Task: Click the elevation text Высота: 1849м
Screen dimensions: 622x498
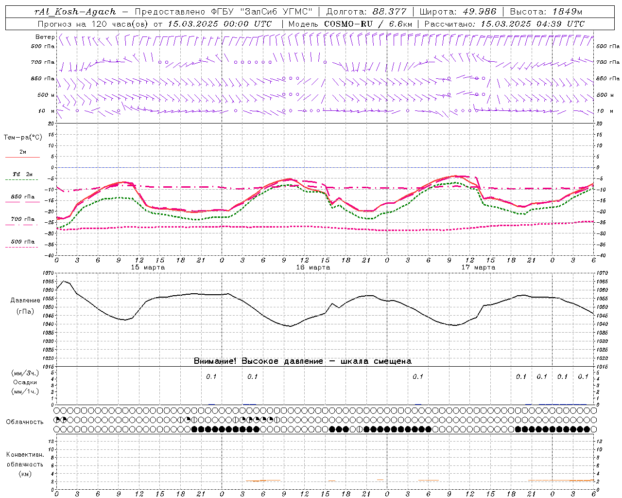Action: [x=546, y=12]
